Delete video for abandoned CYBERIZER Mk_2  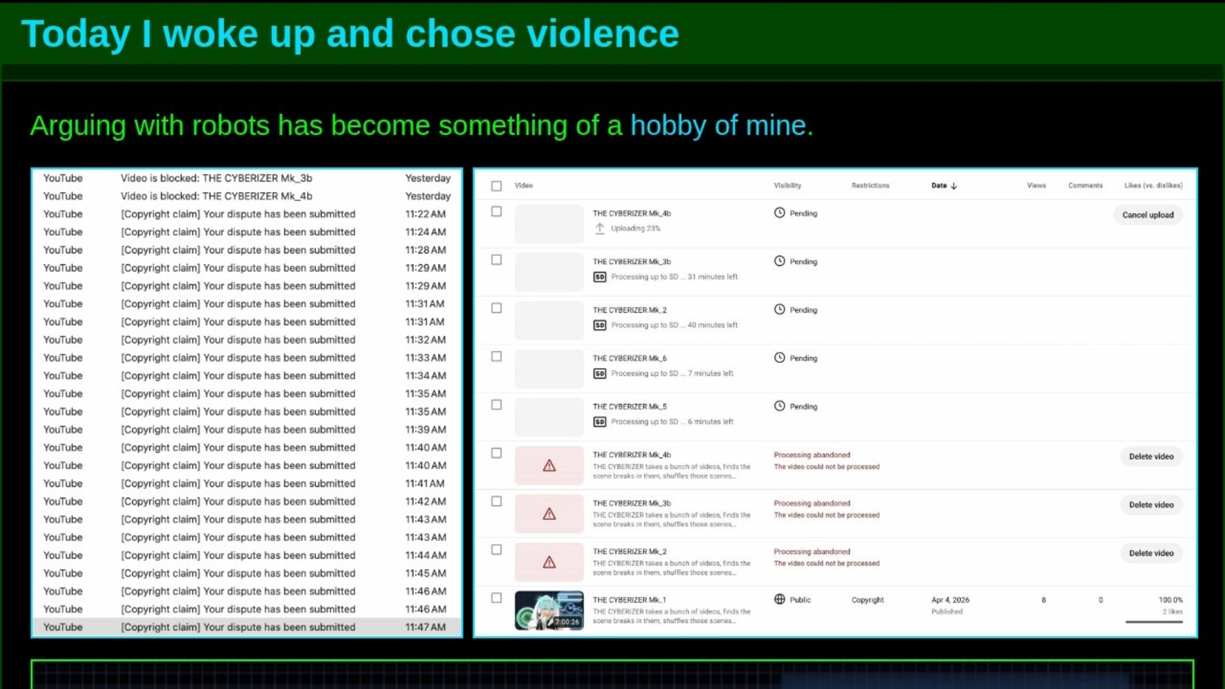coord(1151,554)
